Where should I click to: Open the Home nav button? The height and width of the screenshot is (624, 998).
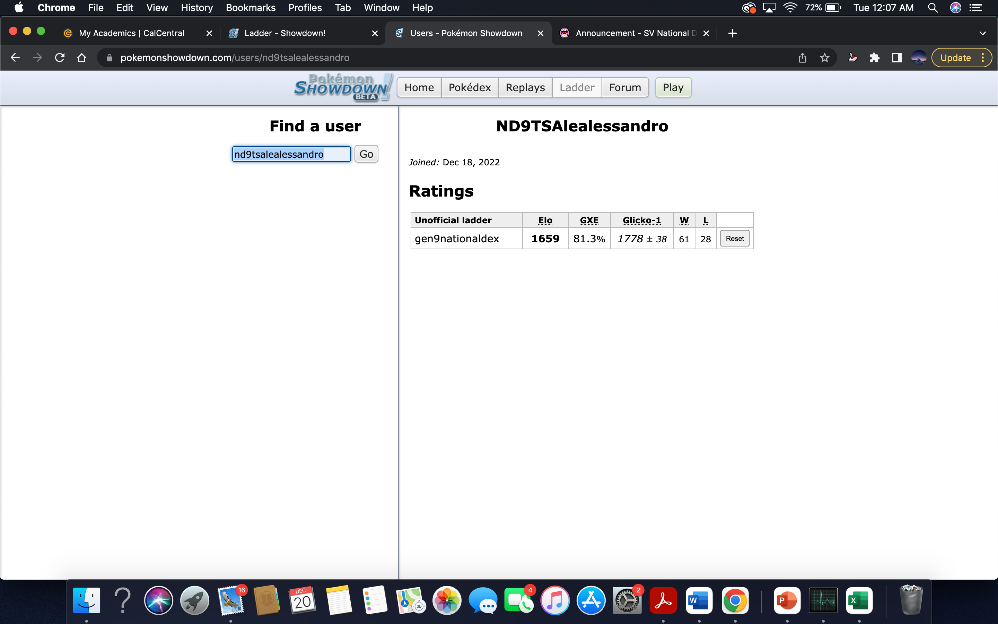coord(419,87)
